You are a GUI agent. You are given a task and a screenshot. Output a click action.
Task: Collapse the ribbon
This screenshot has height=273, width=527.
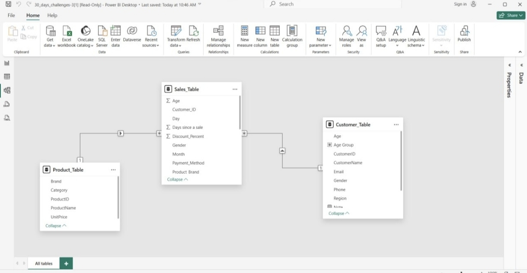(520, 52)
